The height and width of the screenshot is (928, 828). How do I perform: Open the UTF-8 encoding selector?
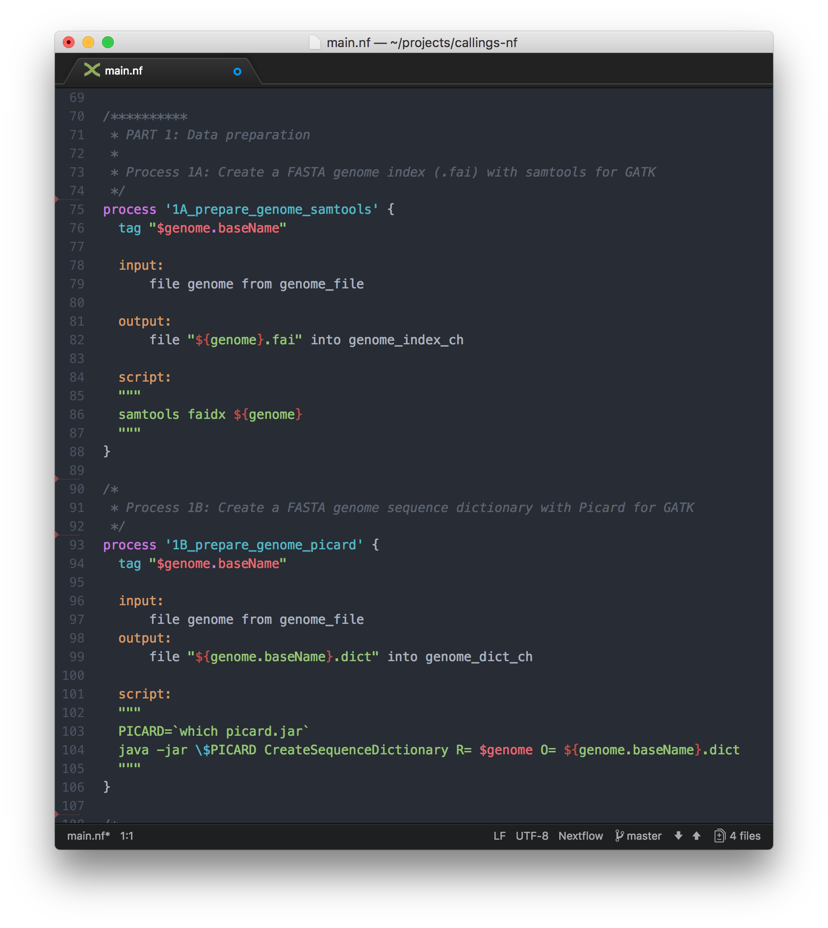[532, 836]
